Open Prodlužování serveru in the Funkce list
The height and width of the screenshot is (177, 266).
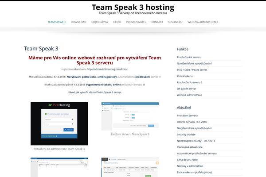[x=189, y=57]
